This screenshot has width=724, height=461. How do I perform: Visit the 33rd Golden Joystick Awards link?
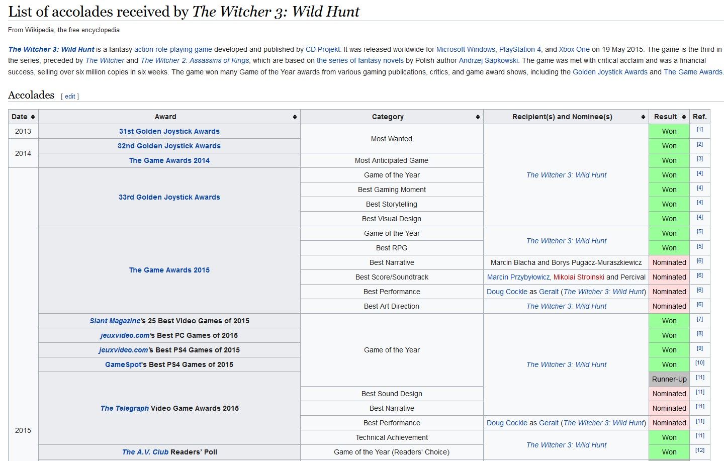point(169,197)
